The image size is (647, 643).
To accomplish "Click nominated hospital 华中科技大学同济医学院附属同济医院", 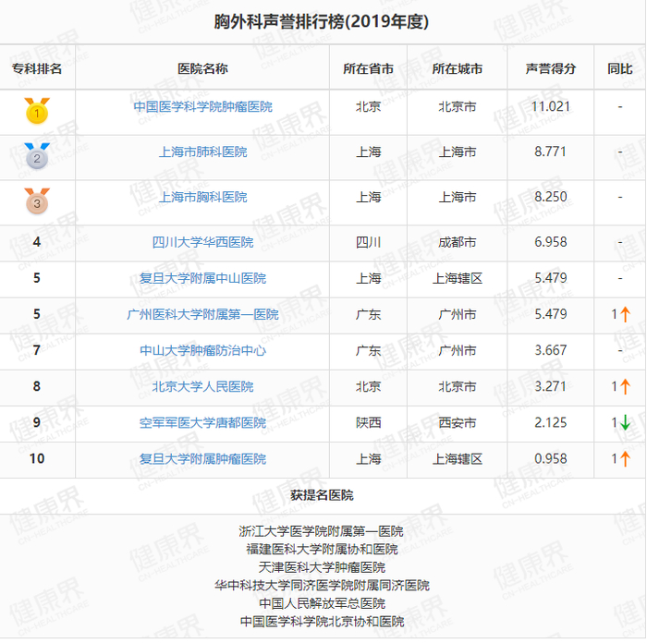I will (x=322, y=586).
